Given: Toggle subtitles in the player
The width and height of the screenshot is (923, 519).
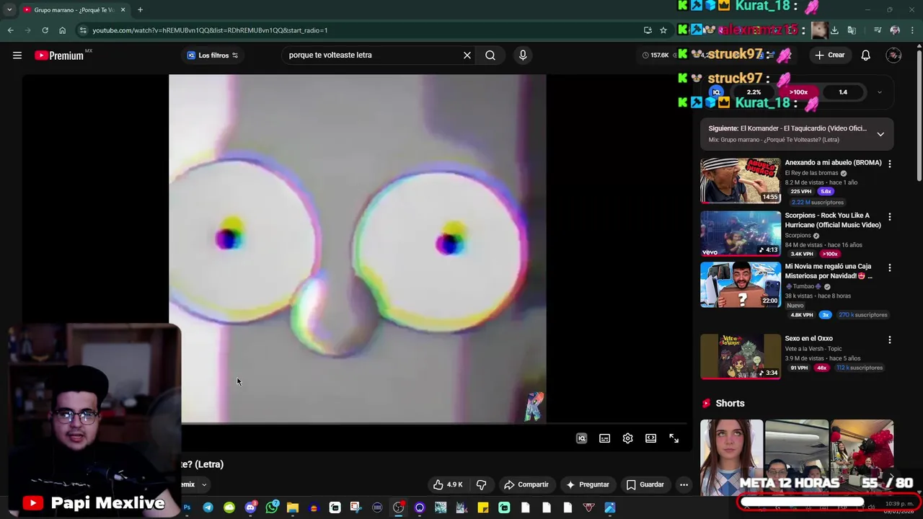Looking at the screenshot, I should click(x=604, y=438).
